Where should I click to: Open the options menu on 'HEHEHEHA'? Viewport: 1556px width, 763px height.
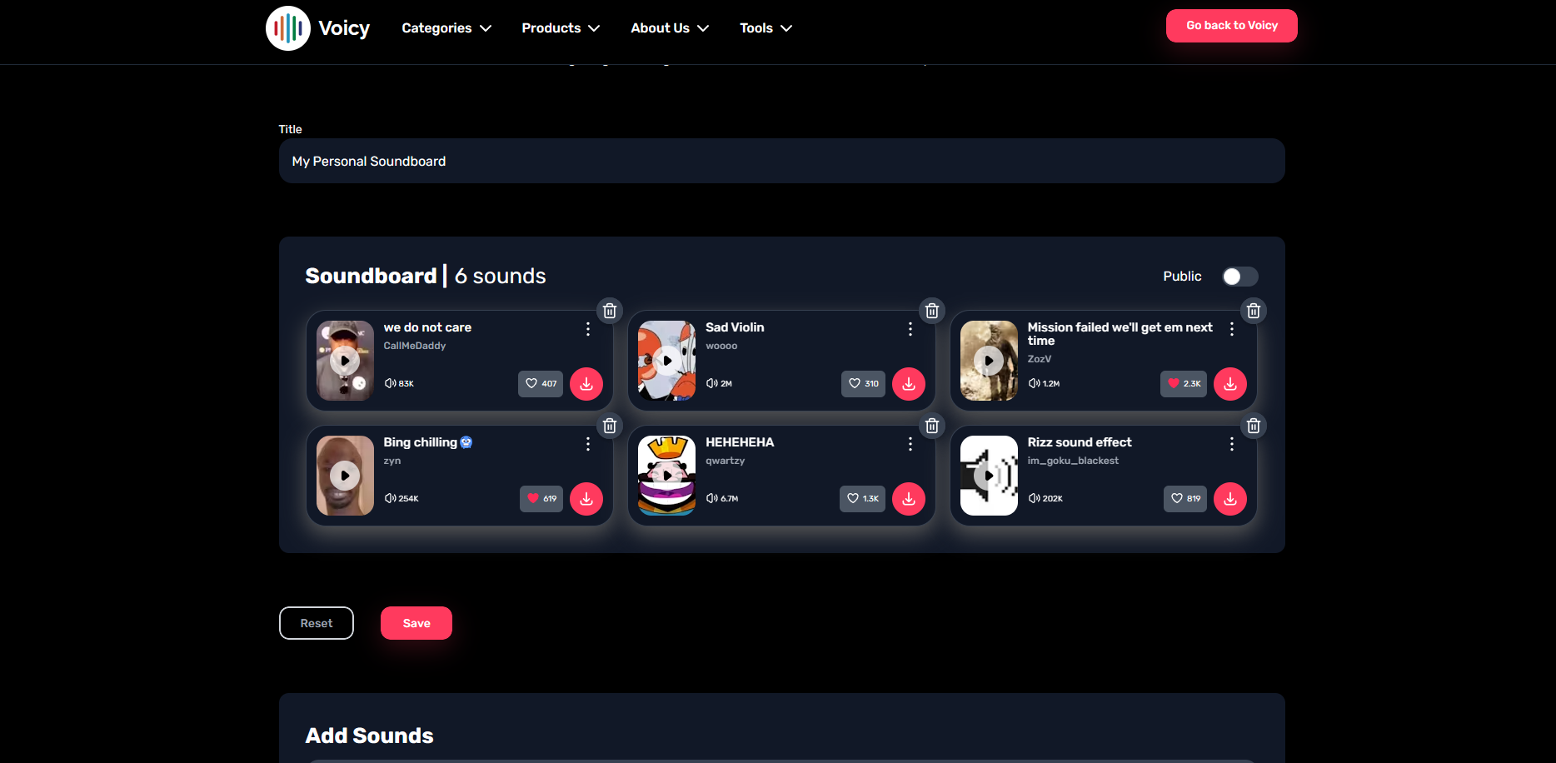click(910, 444)
